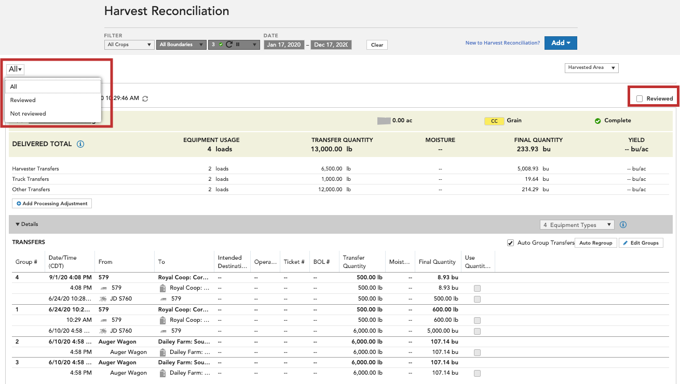Click silo icon in the 4:08 PM To cell
Image resolution: width=680 pixels, height=384 pixels.
coord(162,288)
